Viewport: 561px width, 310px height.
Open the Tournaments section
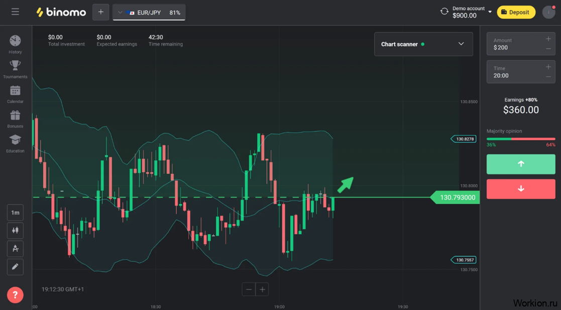coord(15,69)
